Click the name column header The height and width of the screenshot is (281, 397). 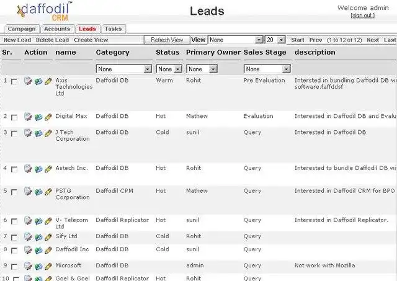(66, 52)
